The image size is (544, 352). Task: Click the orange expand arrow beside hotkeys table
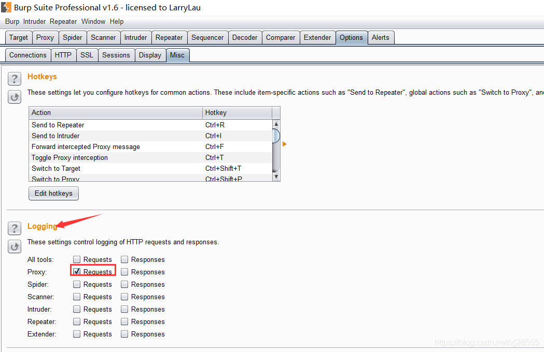click(x=285, y=144)
